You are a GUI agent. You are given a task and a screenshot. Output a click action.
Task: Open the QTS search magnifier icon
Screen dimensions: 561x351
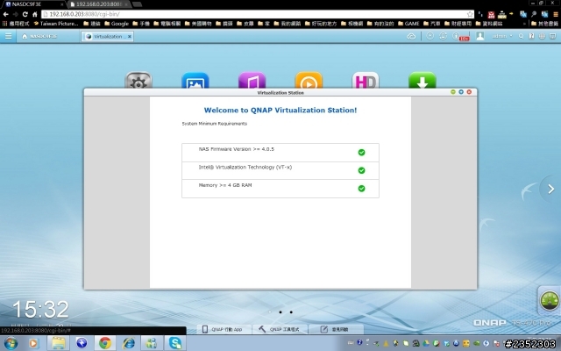coord(522,36)
